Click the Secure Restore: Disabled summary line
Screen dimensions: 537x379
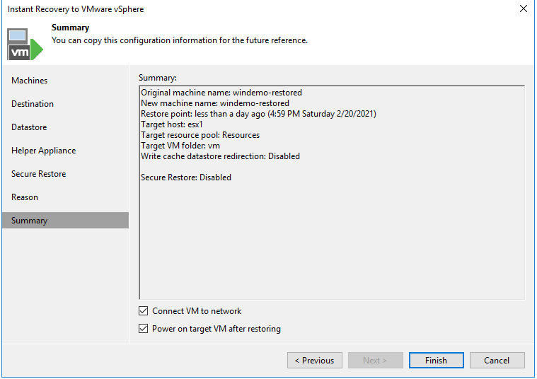186,177
